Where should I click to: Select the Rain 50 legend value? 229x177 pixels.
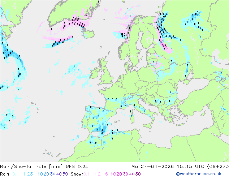coord(65,174)
